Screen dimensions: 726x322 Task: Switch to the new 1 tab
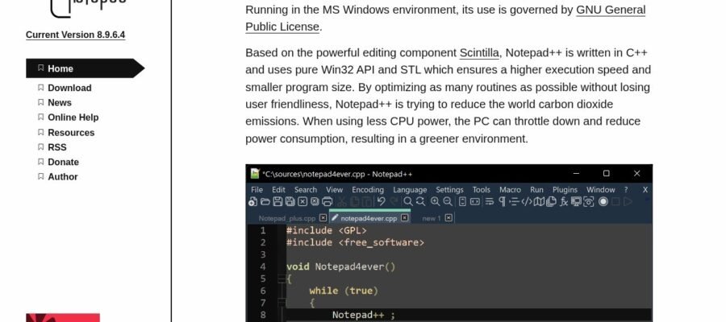tap(431, 218)
